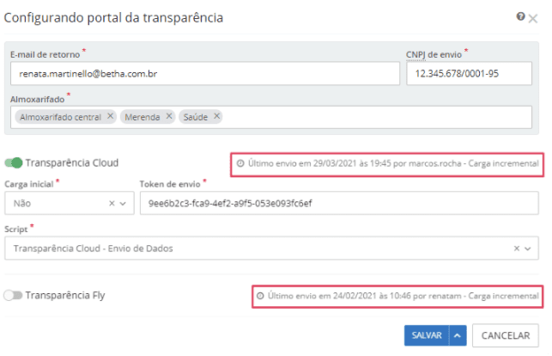Click the Transparência Fly label
Image resolution: width=552 pixels, height=356 pixels.
(65, 295)
